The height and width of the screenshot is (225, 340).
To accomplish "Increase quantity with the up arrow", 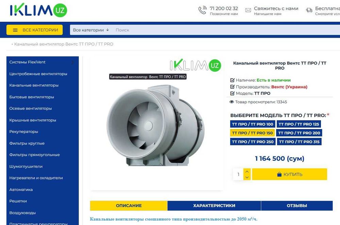I will (247, 171).
